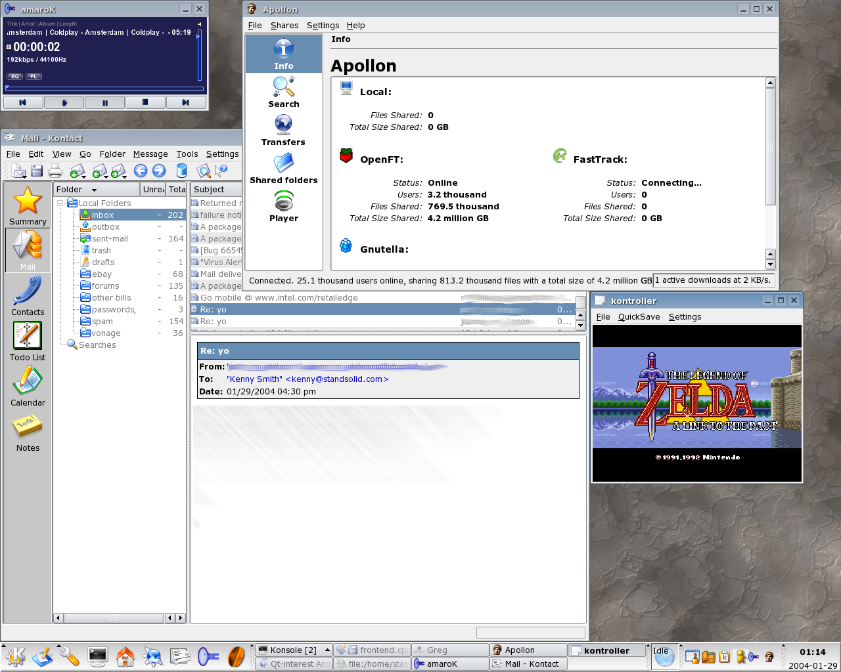Open the Calendar in Kontact sidebar
The width and height of the screenshot is (841, 672).
pos(28,387)
